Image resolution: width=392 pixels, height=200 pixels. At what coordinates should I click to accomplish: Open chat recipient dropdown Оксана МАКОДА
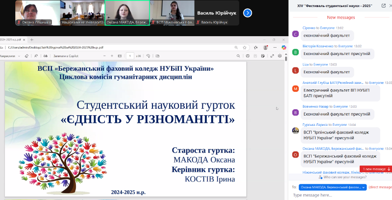pyautogui.click(x=332, y=187)
